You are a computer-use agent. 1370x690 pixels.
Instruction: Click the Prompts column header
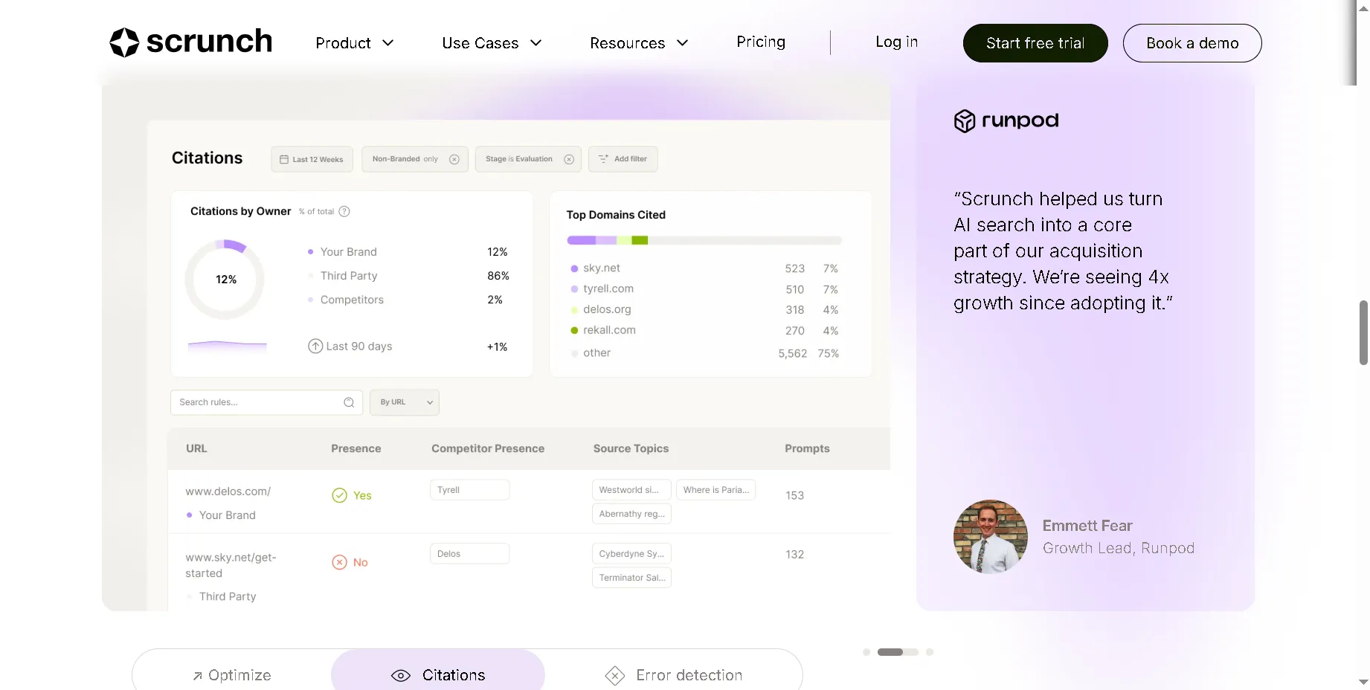807,448
